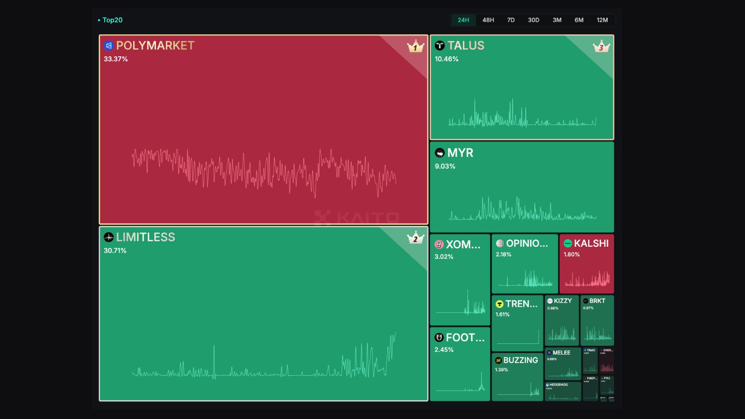Click the Top20 label
The width and height of the screenshot is (745, 419).
(x=111, y=20)
